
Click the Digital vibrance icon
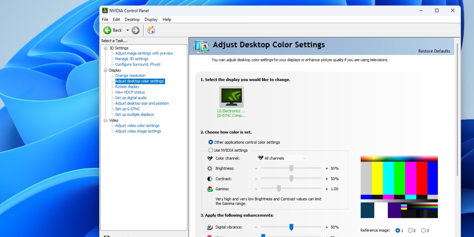tap(210, 227)
